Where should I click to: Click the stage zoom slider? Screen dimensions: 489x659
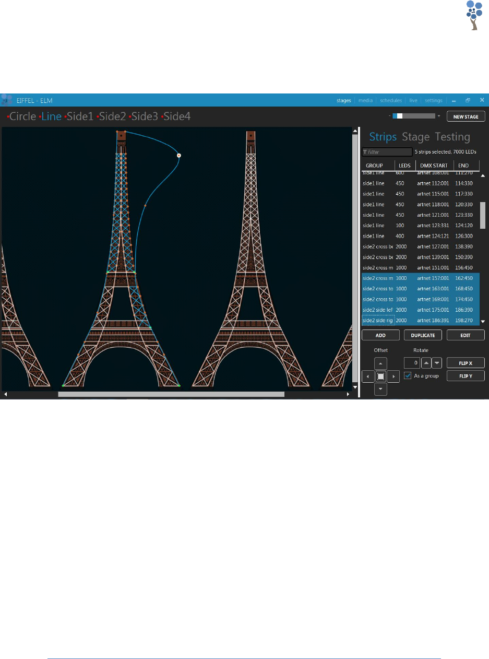(x=414, y=116)
